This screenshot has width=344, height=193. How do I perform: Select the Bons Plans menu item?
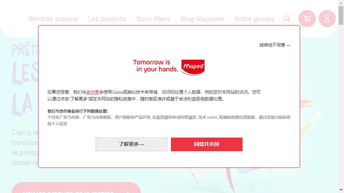click(153, 19)
